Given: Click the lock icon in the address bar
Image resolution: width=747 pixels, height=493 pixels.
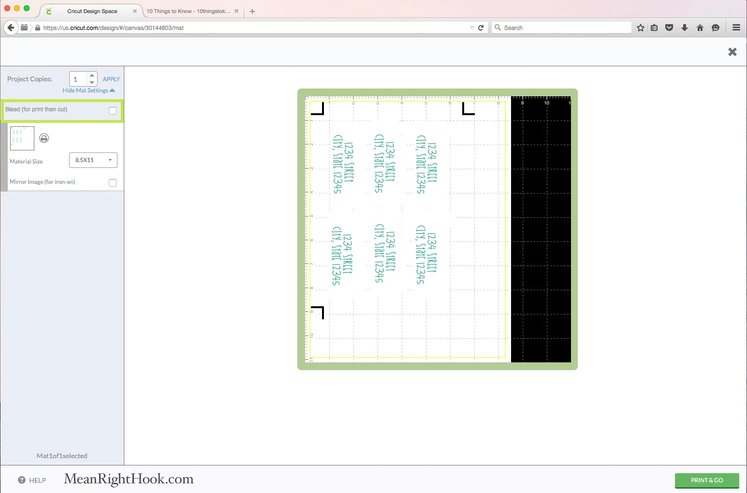Looking at the screenshot, I should pos(38,28).
